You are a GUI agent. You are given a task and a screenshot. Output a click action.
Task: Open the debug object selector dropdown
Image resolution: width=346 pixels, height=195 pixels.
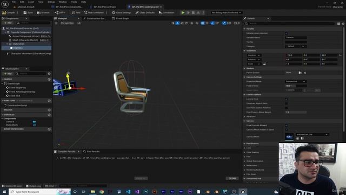coord(226,12)
